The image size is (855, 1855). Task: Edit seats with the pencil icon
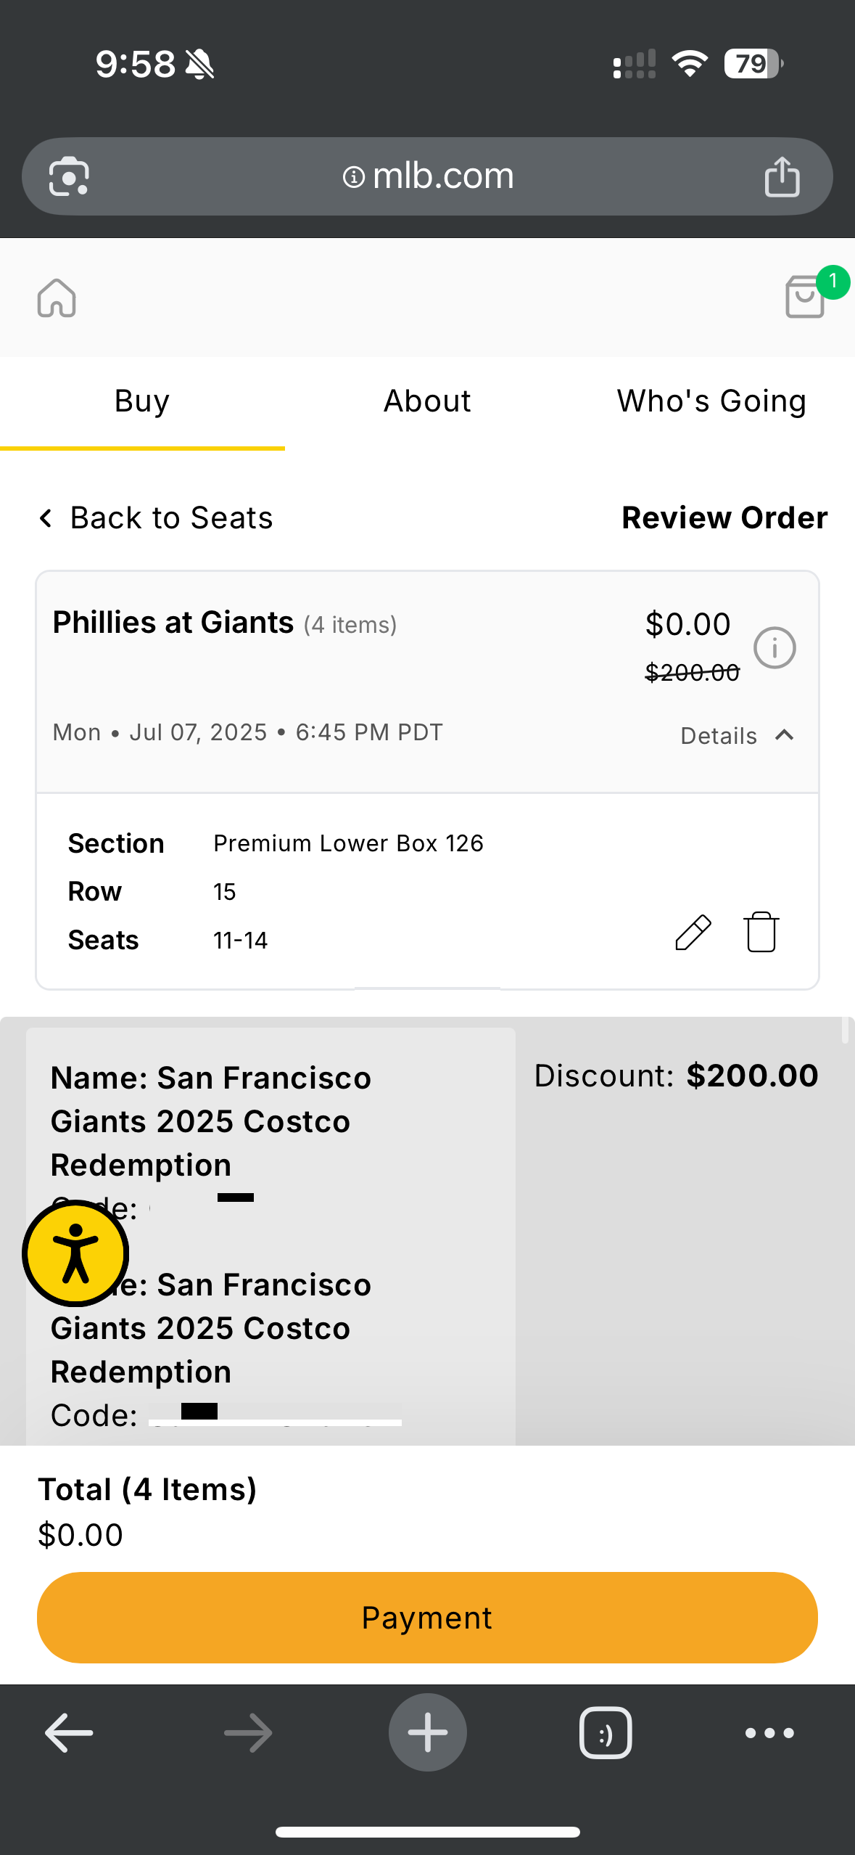pyautogui.click(x=693, y=933)
